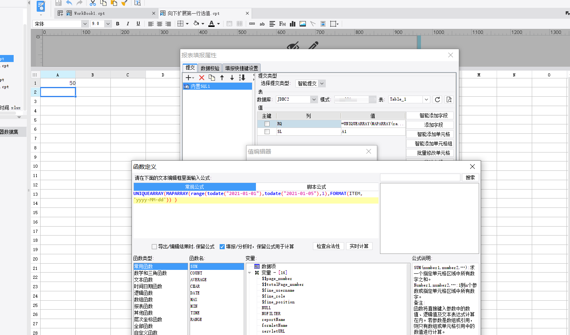Move submit item up with up arrow

coord(222,78)
